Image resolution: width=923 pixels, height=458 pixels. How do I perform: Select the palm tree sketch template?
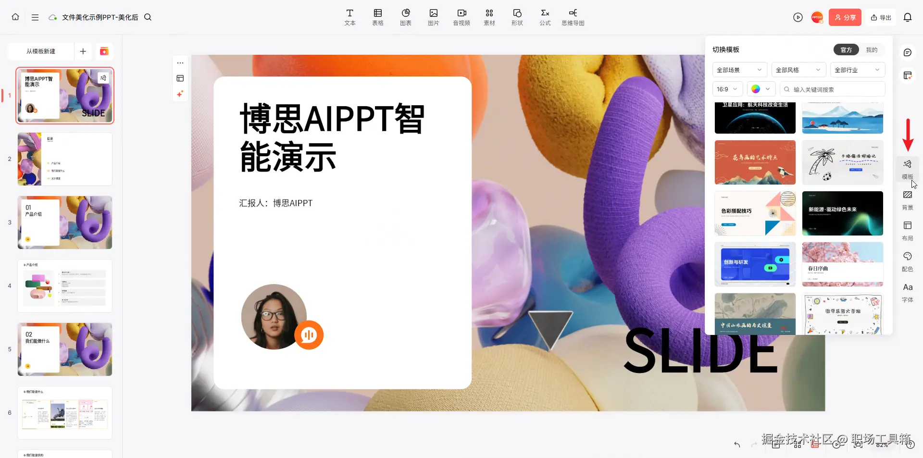[842, 162]
